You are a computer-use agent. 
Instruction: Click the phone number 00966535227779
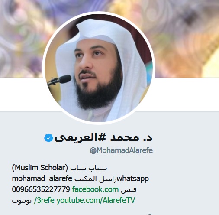click(x=41, y=189)
